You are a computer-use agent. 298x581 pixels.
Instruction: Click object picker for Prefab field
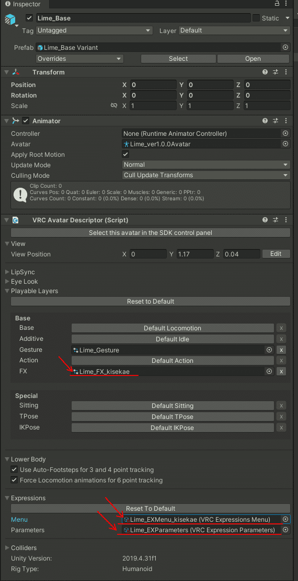click(285, 47)
